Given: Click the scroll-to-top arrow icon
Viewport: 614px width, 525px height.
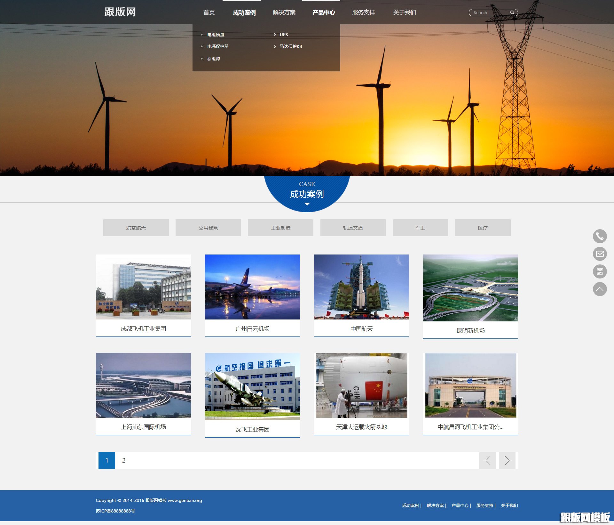Looking at the screenshot, I should (x=600, y=289).
